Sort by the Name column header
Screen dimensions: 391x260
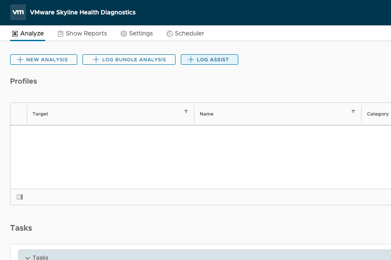[207, 114]
